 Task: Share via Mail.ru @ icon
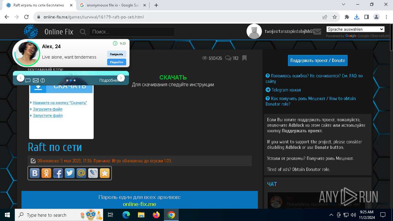[81, 173]
